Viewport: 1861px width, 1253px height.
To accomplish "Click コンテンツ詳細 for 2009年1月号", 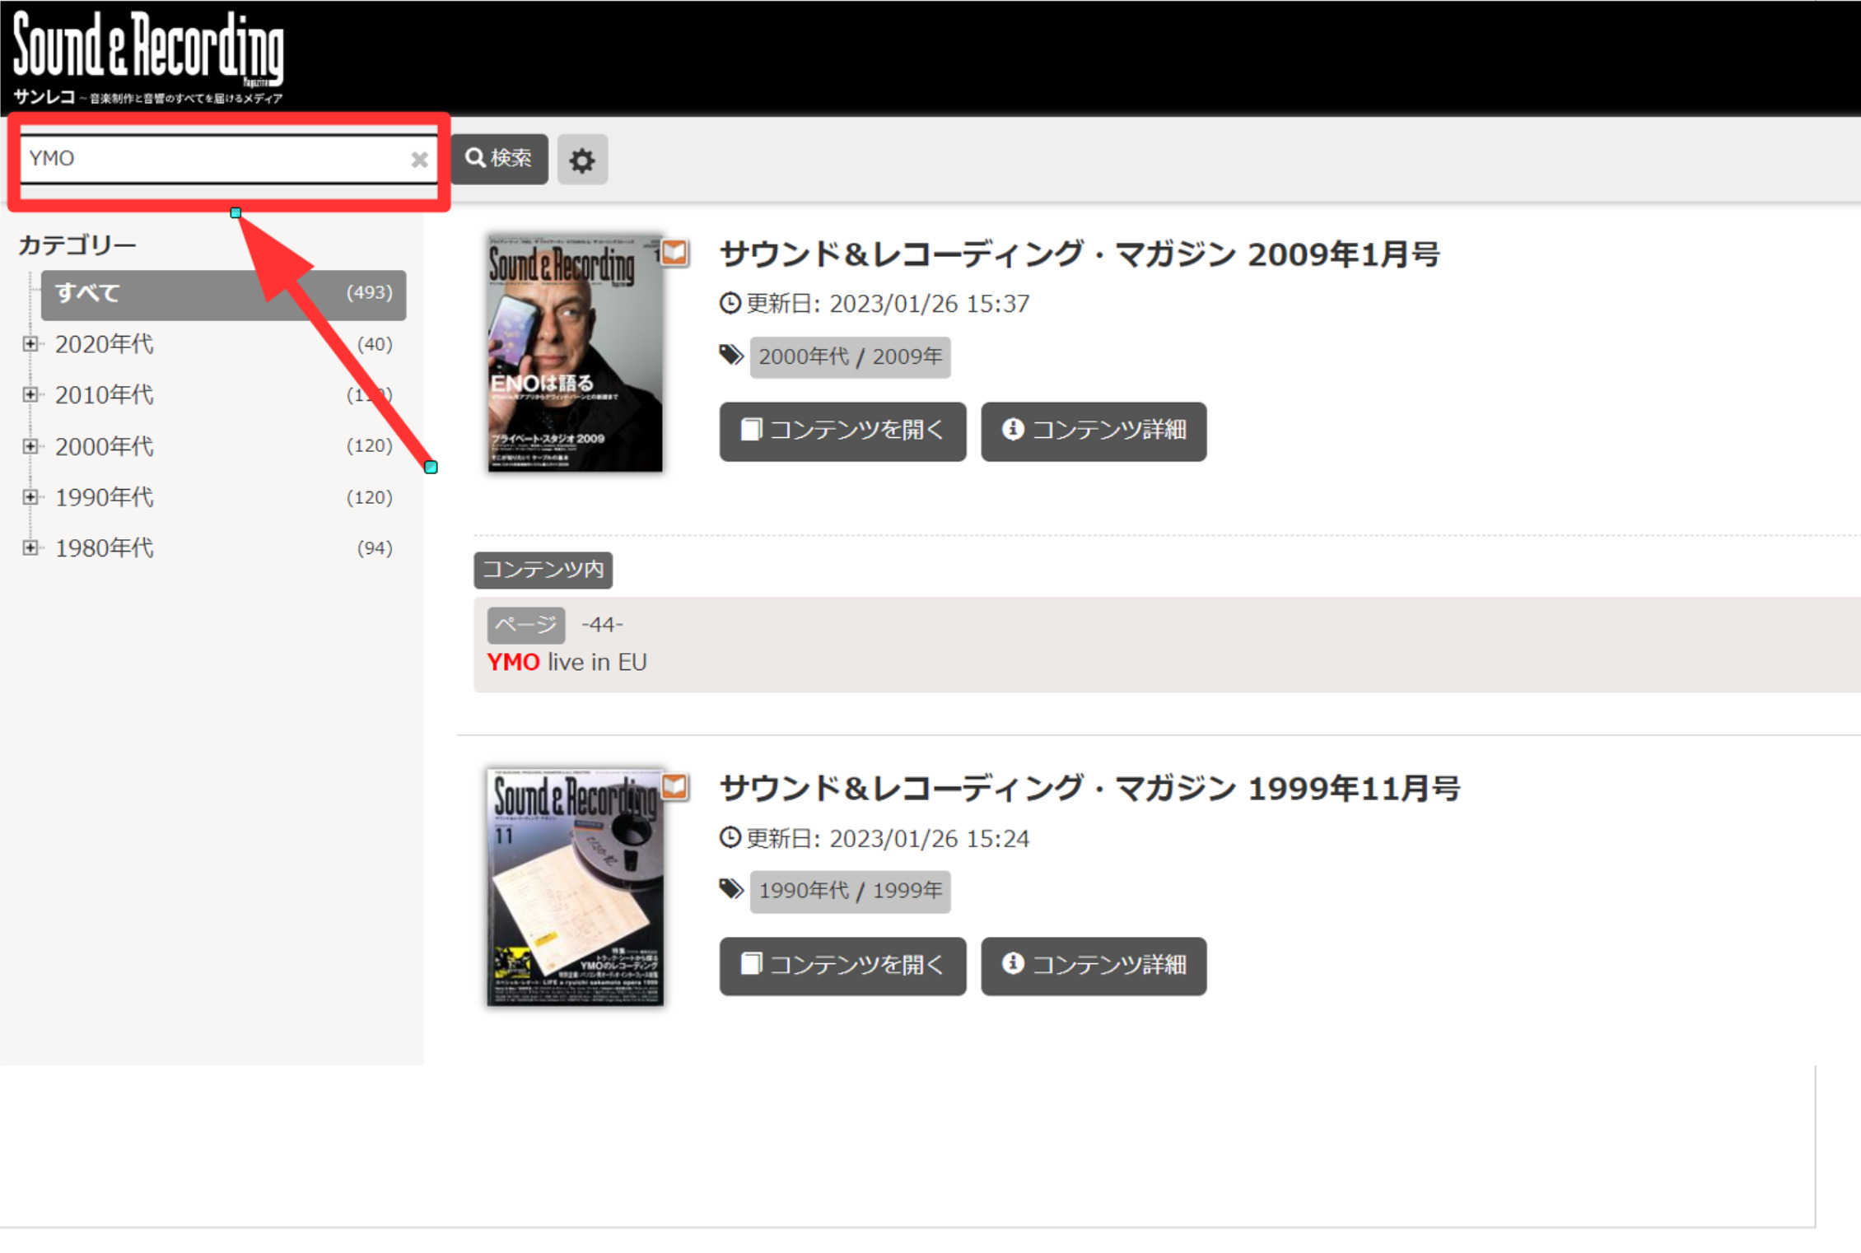I will tap(1094, 431).
